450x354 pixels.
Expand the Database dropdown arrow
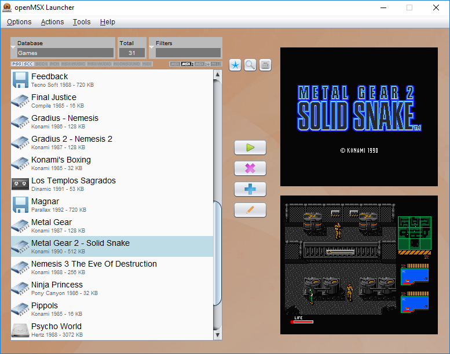point(13,47)
